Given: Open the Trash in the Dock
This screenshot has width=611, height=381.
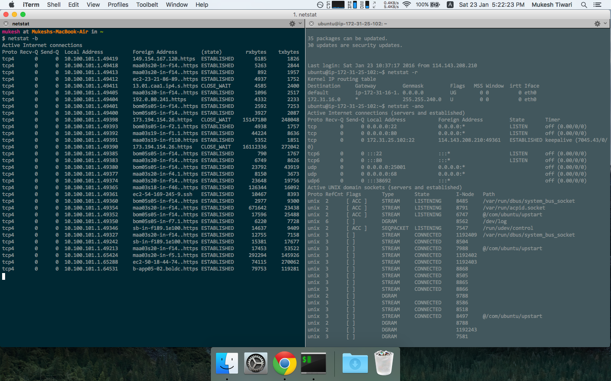Looking at the screenshot, I should click(x=384, y=363).
